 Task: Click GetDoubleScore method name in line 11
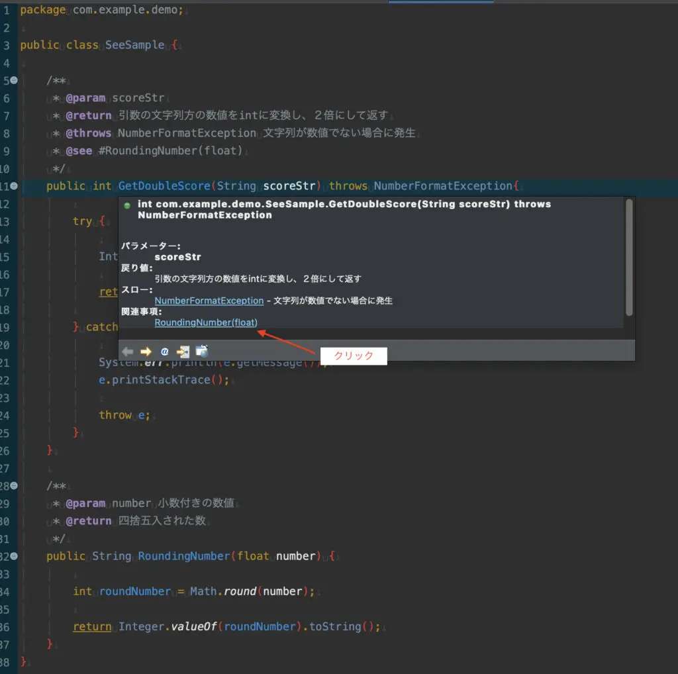pos(164,186)
